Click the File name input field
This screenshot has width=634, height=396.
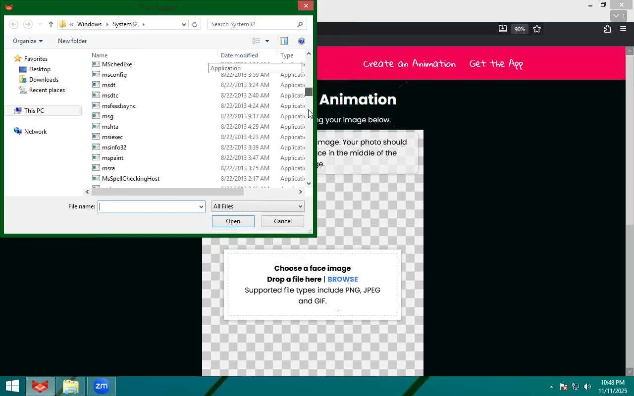(148, 206)
